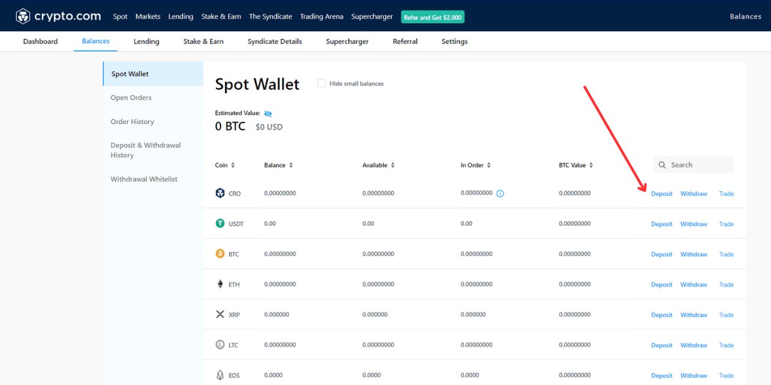Open the Referral tab
The width and height of the screenshot is (771, 385).
[x=405, y=41]
